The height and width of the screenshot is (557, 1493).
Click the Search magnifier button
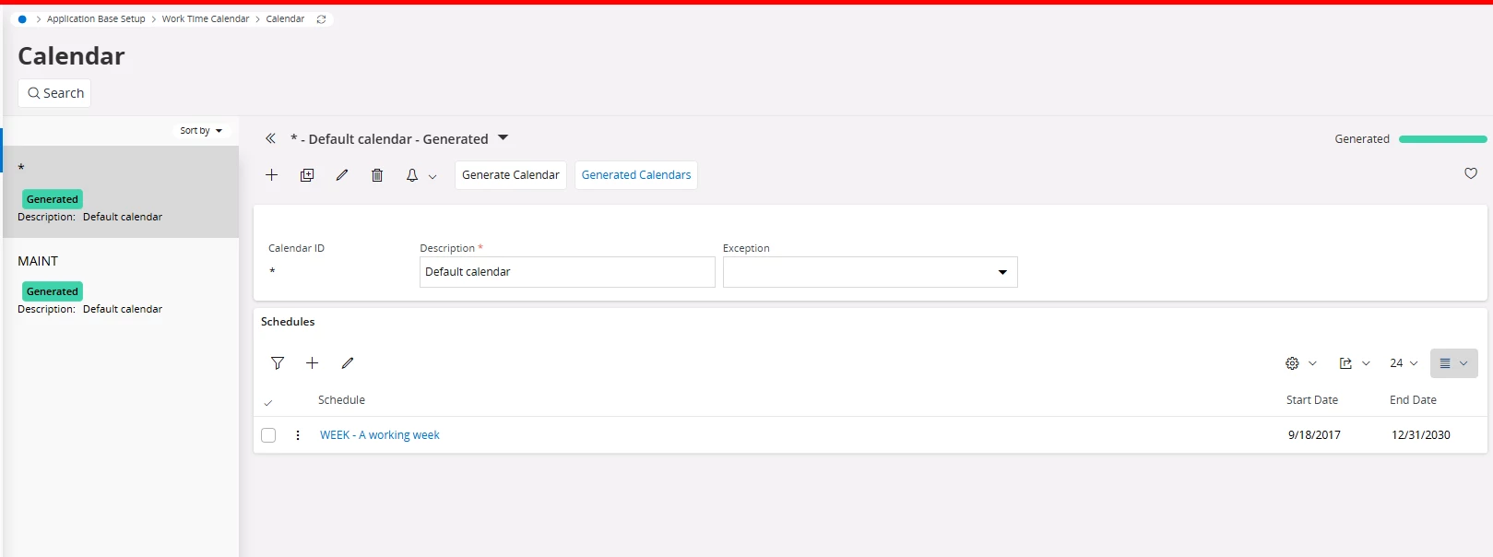[54, 93]
